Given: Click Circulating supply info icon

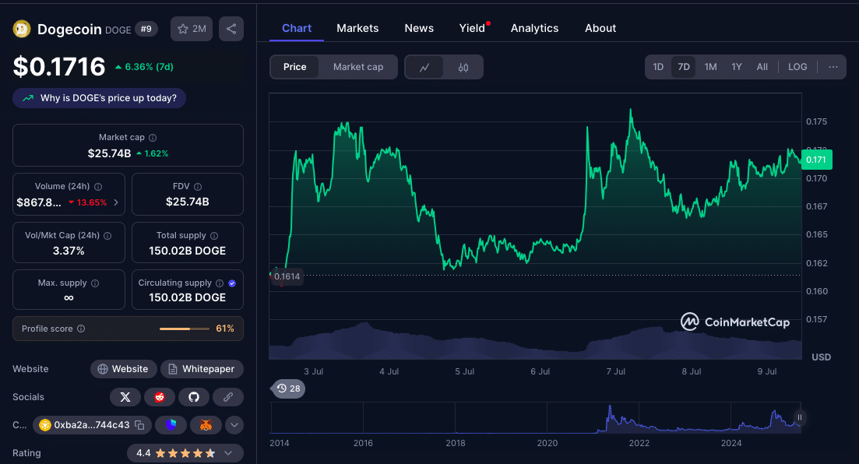Looking at the screenshot, I should (x=220, y=283).
